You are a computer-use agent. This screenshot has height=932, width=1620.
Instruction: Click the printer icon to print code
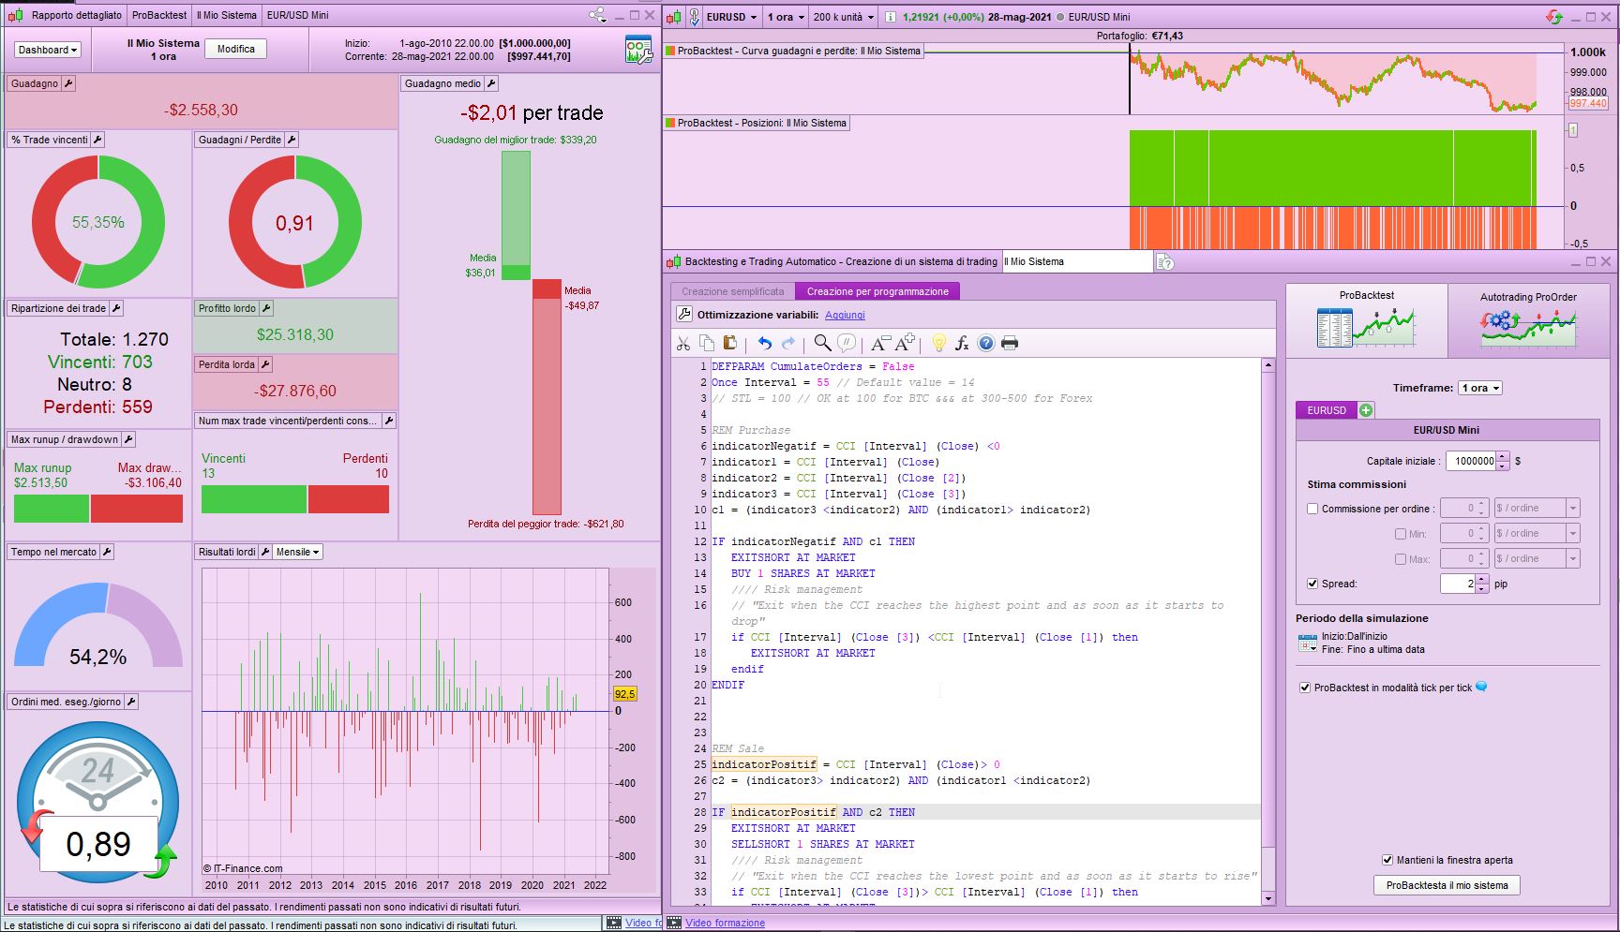pos(1010,343)
